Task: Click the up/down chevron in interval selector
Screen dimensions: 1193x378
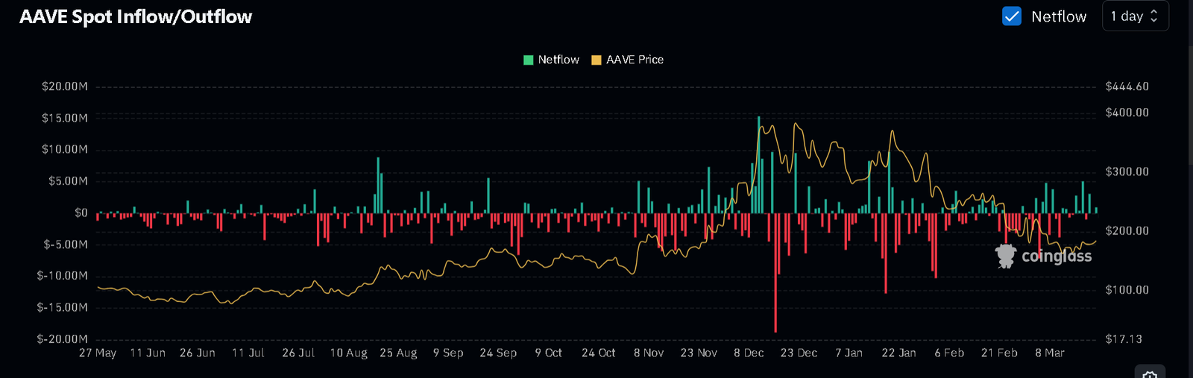Action: tap(1154, 16)
